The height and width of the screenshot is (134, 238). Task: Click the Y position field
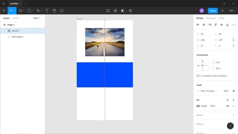[223, 34]
